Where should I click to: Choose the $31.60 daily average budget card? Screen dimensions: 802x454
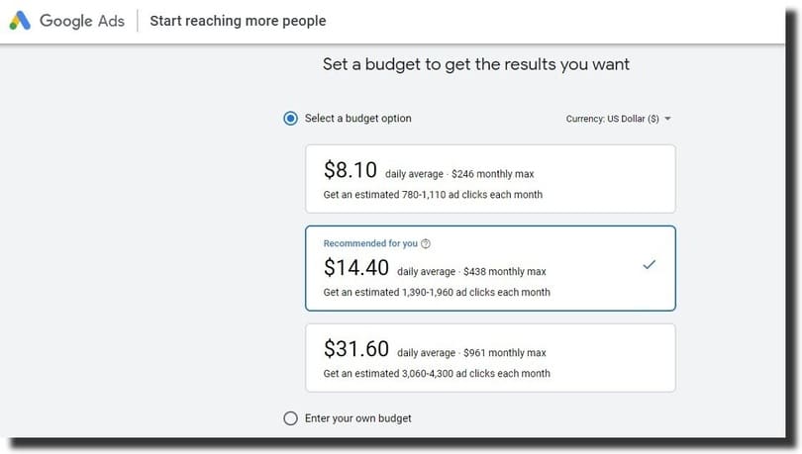pyautogui.click(x=490, y=358)
